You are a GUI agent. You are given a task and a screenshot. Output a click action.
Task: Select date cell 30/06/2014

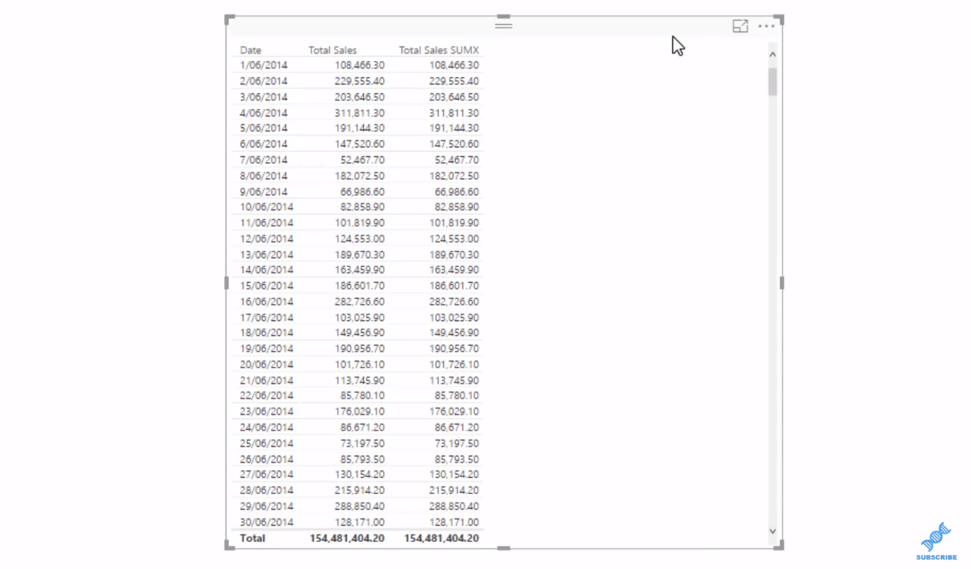pos(267,522)
